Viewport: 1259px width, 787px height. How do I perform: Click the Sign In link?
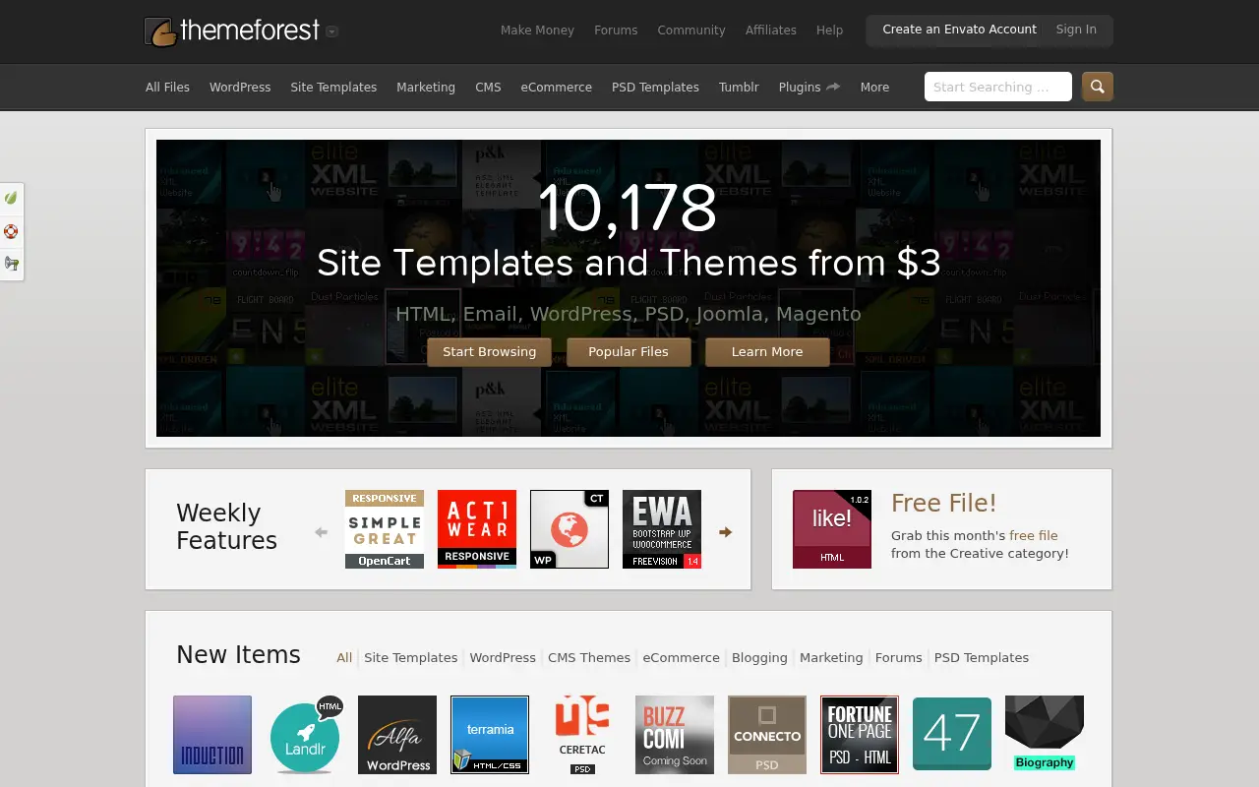1076,30
